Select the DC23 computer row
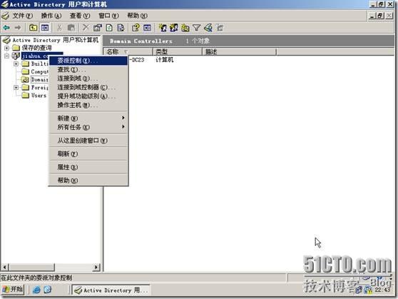398x299 pixels. click(138, 60)
